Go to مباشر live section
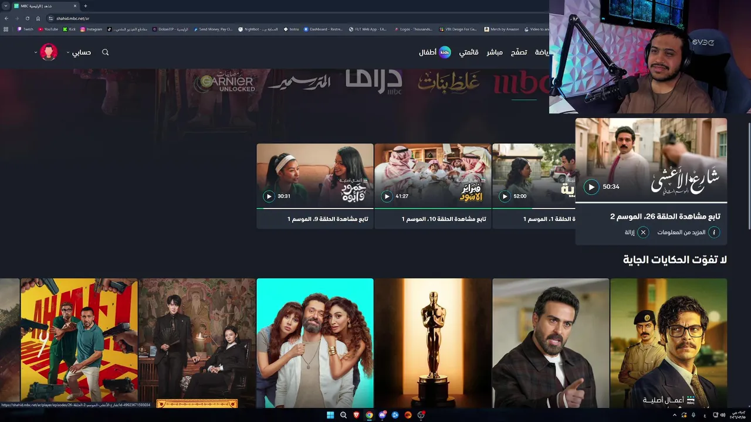This screenshot has height=422, width=751. (495, 52)
